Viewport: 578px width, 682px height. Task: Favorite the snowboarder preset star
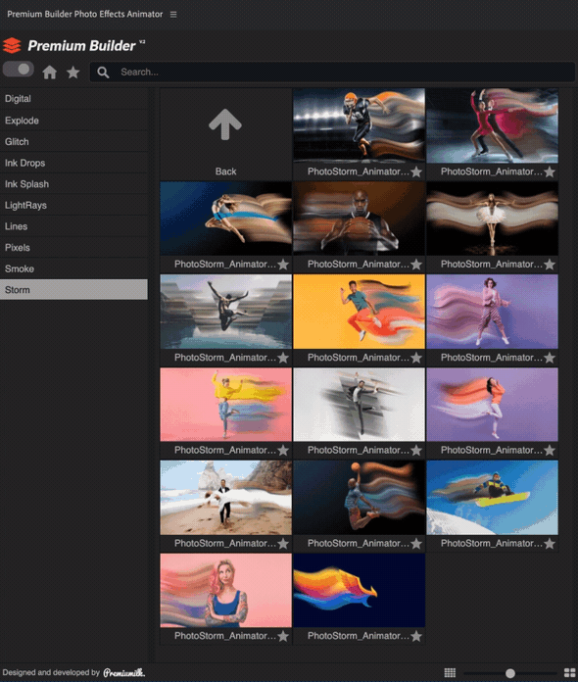550,543
